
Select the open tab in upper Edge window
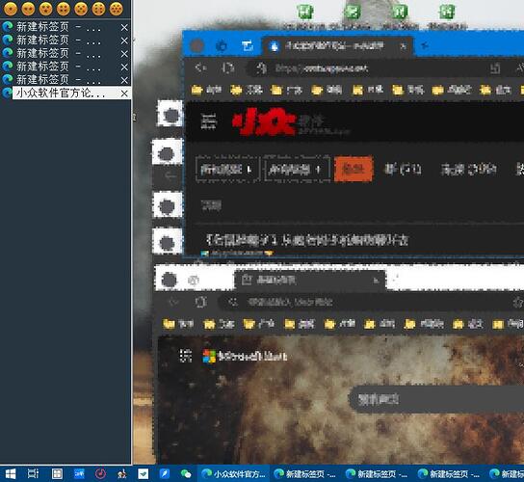337,46
